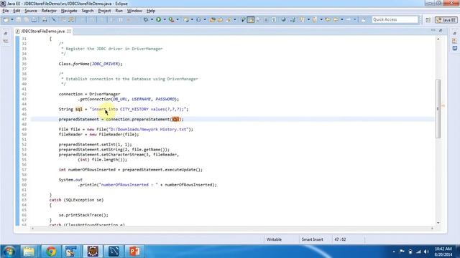Open PowerPoint from taskbar
Viewport: 460px width, 258px height.
click(x=134, y=252)
